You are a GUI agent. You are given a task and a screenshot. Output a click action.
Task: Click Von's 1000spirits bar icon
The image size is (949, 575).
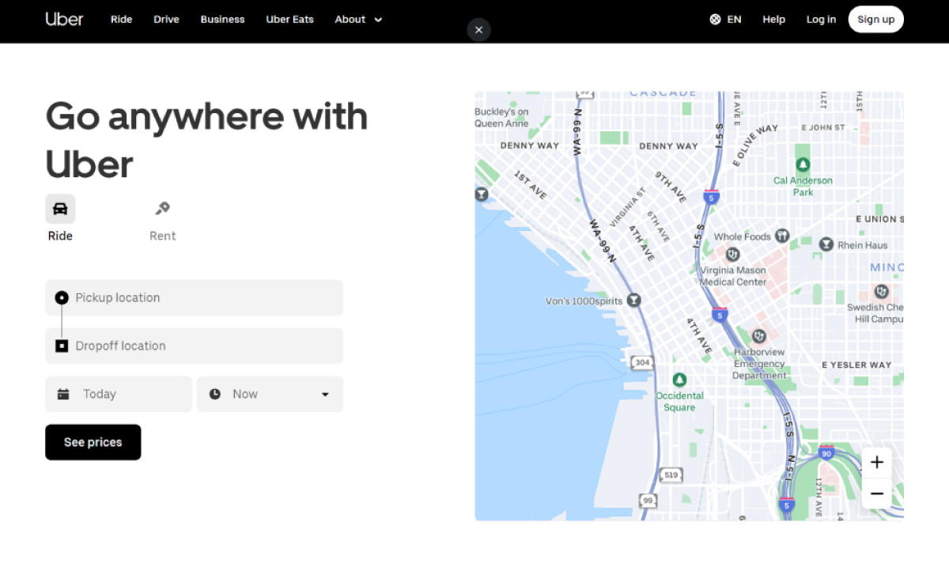coord(633,301)
